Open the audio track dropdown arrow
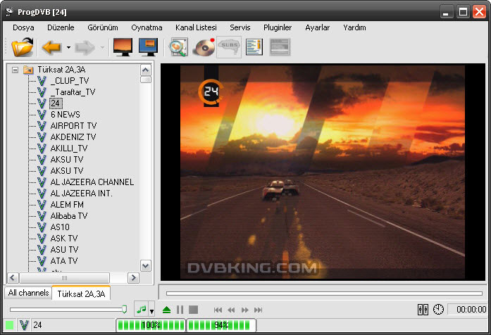 (151, 311)
